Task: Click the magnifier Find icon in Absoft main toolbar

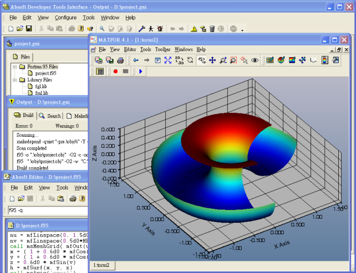Action: (102, 29)
